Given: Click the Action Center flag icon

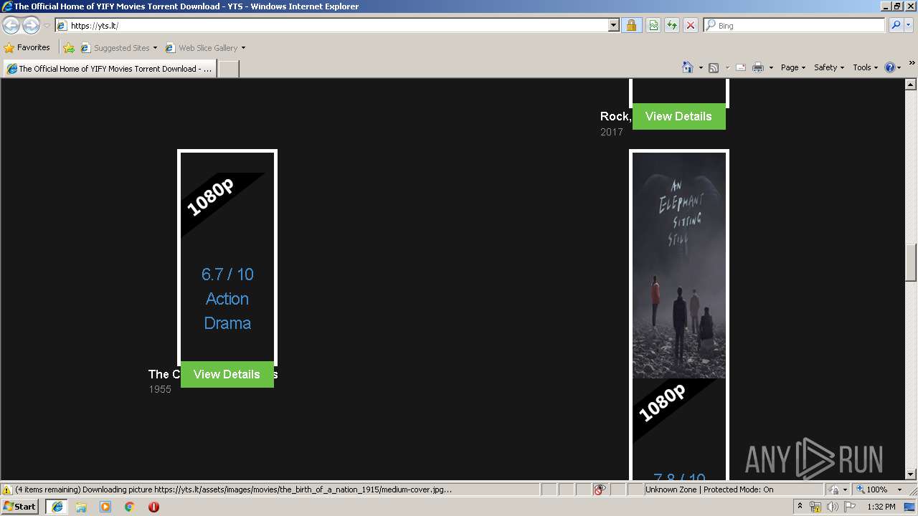Looking at the screenshot, I should (x=850, y=507).
